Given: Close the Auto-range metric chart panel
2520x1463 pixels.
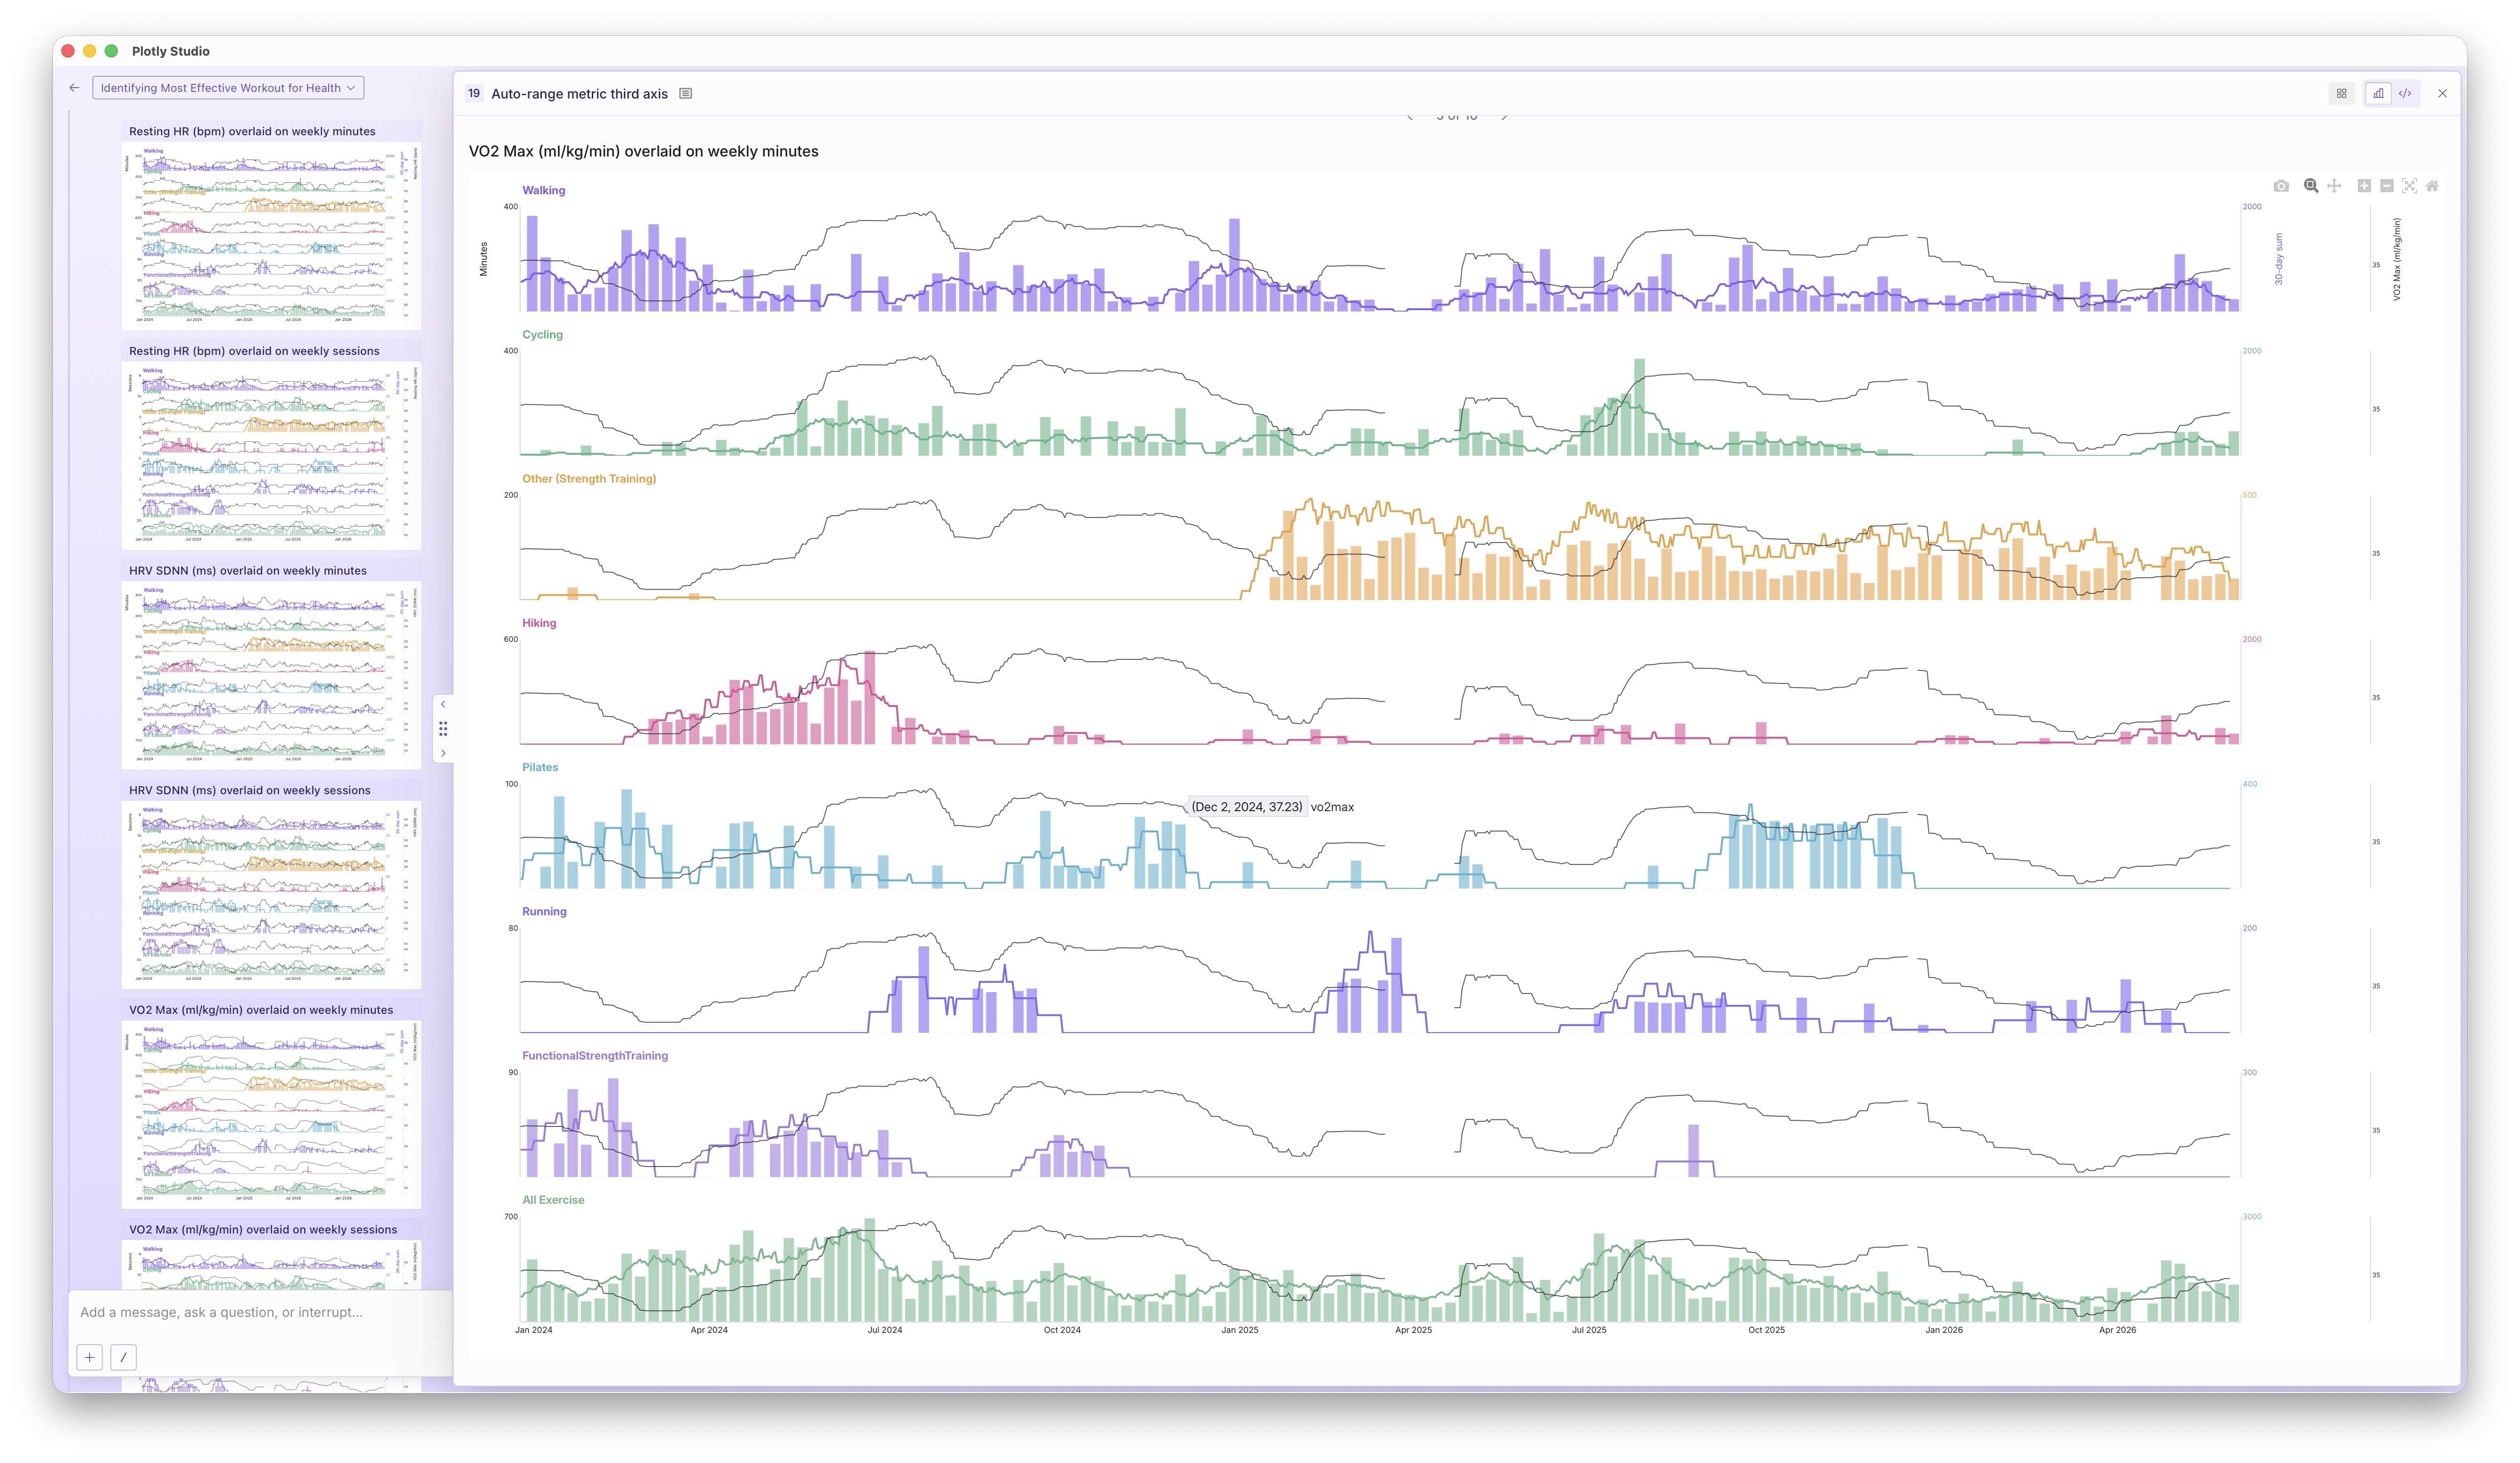Looking at the screenshot, I should click(x=2442, y=94).
